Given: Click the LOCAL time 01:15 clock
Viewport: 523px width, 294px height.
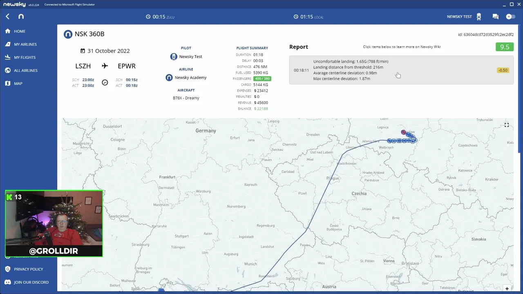Looking at the screenshot, I should coord(309,17).
